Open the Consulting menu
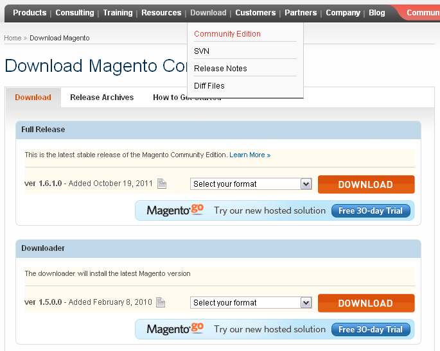The height and width of the screenshot is (351, 440). pos(75,13)
